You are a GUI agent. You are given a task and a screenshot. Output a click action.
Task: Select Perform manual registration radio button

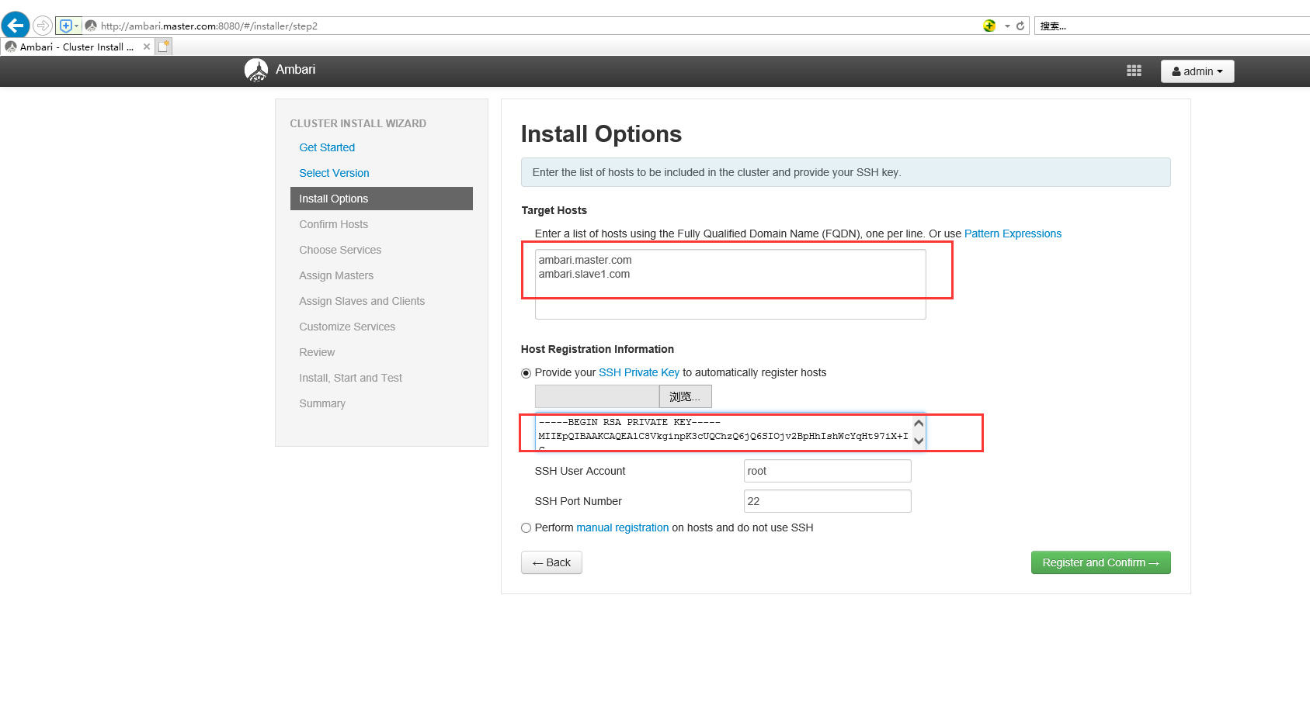(x=526, y=528)
